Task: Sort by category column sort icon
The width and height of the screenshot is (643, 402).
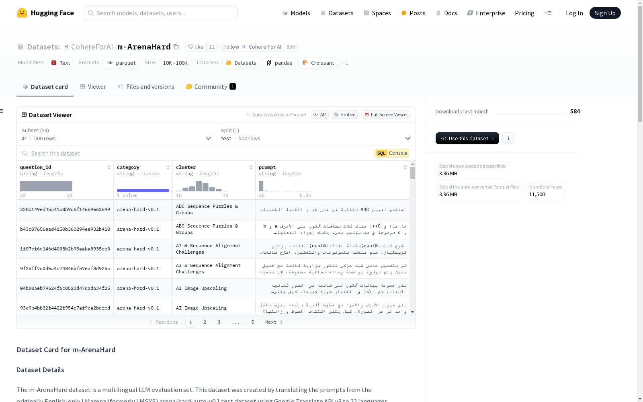Action: coord(168,167)
